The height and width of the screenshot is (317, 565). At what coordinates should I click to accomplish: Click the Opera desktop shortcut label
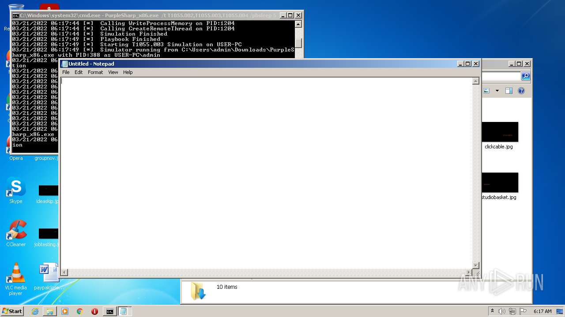pos(16,158)
